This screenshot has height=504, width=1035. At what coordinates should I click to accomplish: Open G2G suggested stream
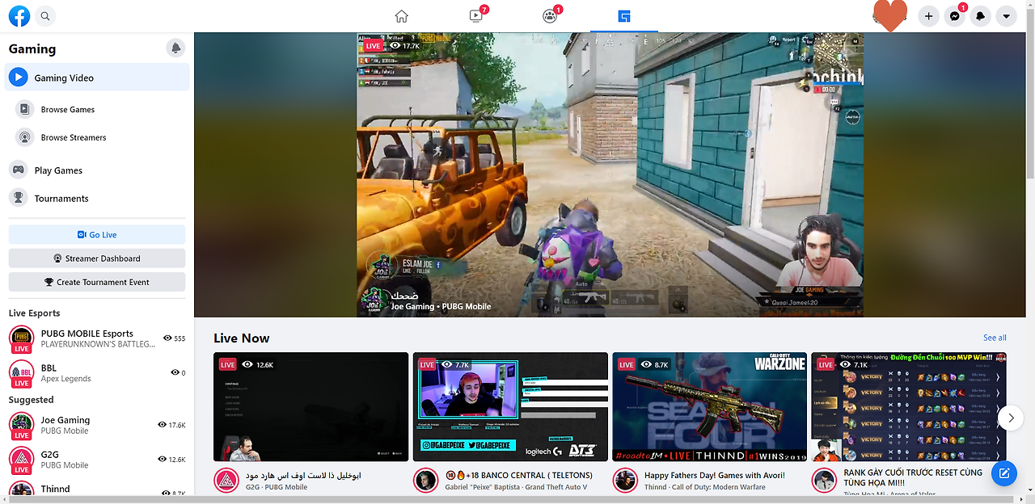(x=97, y=460)
